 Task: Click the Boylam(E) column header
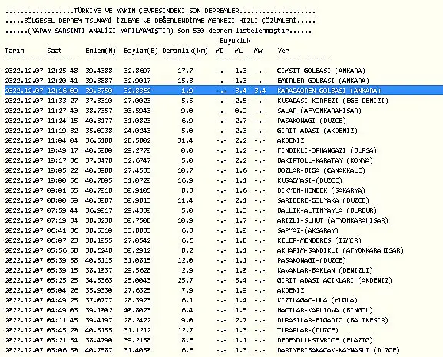tap(141, 51)
